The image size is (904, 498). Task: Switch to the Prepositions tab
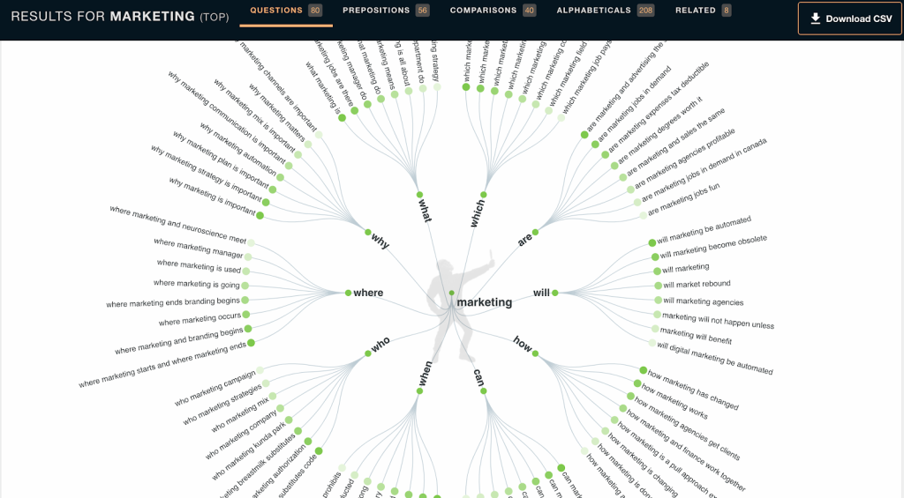386,11
